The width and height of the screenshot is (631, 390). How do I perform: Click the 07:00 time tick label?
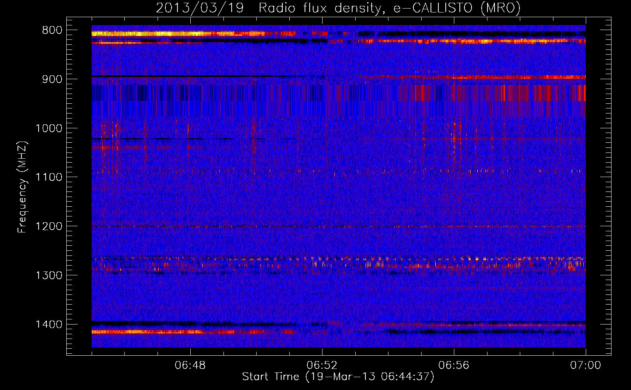[x=585, y=365]
